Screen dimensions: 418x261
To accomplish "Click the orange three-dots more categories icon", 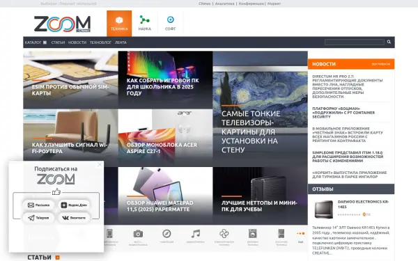I will tap(301, 234).
